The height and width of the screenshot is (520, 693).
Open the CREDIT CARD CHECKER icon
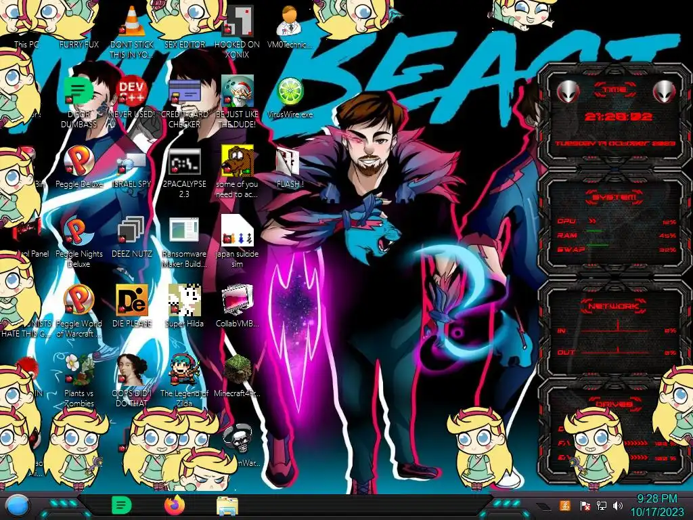[x=185, y=91]
